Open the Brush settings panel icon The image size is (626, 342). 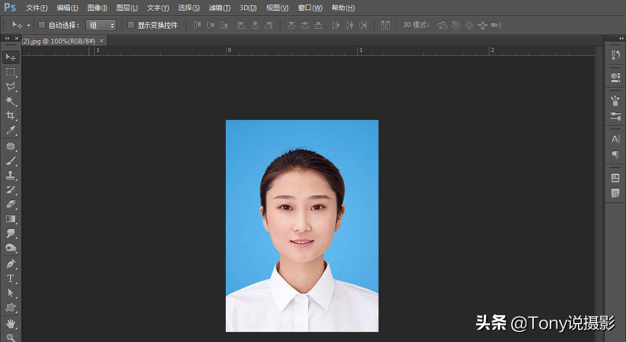tap(615, 116)
